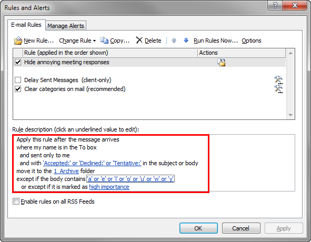Click the move-to-folder action icon for Hide annoying meeting responses
This screenshot has width=311, height=242.
click(x=222, y=62)
